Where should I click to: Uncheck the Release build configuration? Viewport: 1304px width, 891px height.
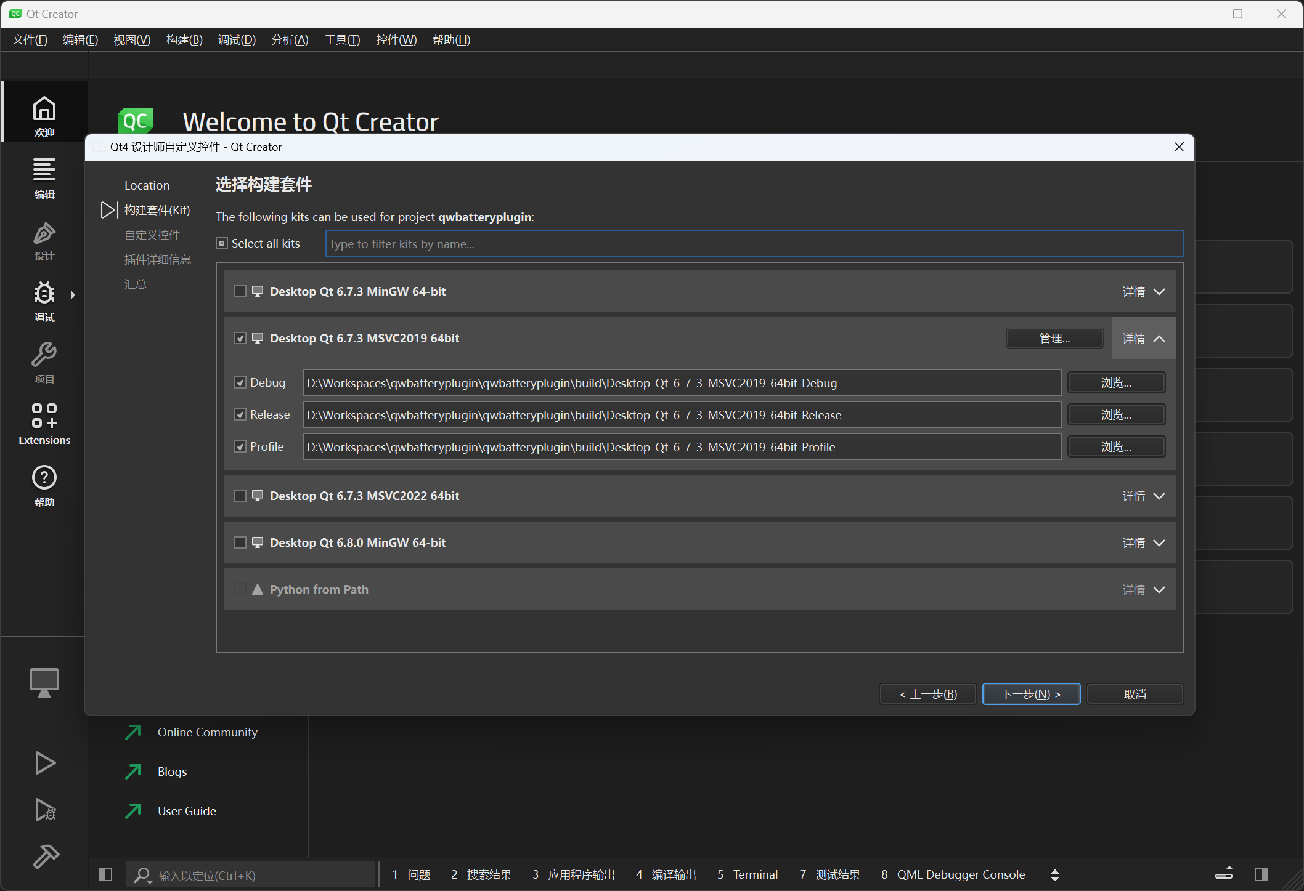click(x=240, y=414)
